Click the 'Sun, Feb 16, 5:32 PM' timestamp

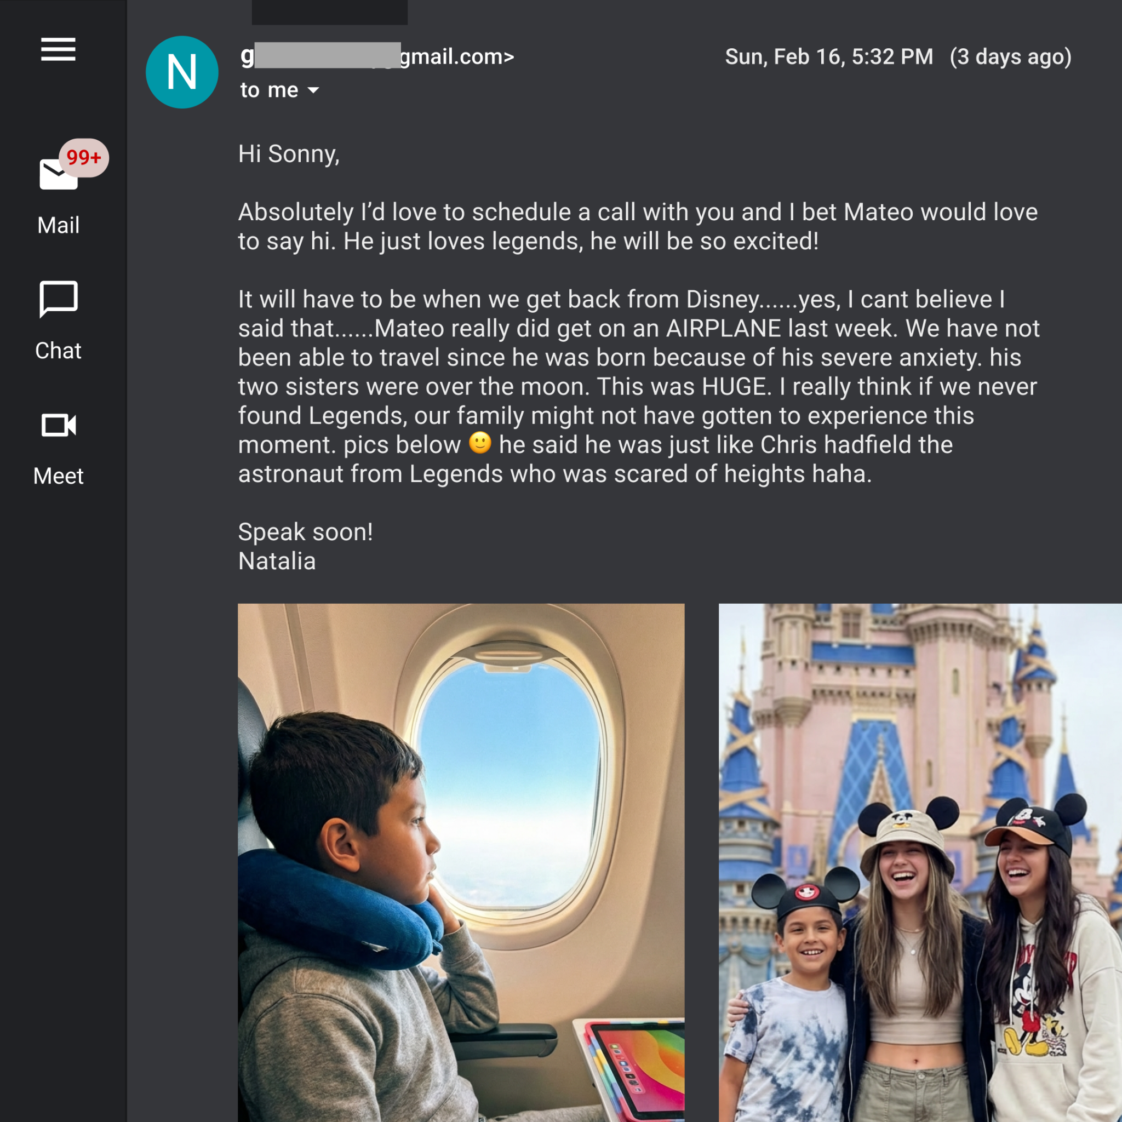tap(829, 57)
